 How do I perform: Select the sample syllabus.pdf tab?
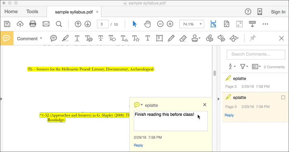[x=74, y=12]
